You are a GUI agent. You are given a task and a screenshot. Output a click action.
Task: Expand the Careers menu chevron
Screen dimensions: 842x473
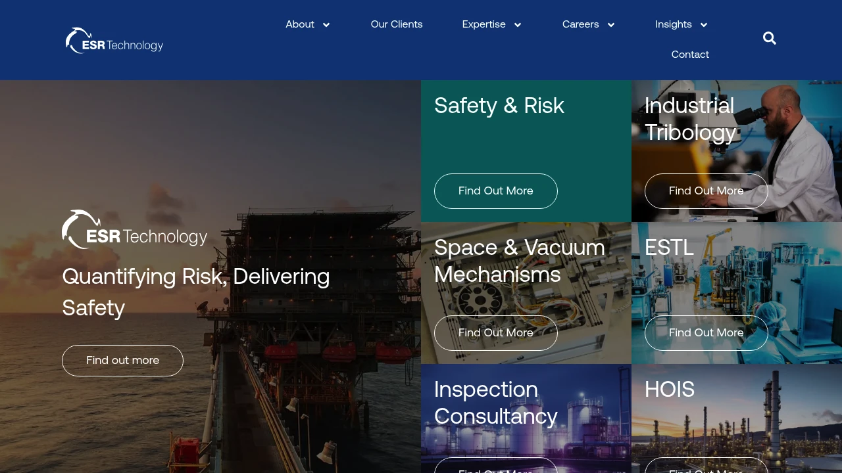pos(611,25)
